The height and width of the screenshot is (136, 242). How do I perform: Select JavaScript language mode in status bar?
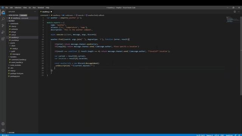[x=229, y=135]
